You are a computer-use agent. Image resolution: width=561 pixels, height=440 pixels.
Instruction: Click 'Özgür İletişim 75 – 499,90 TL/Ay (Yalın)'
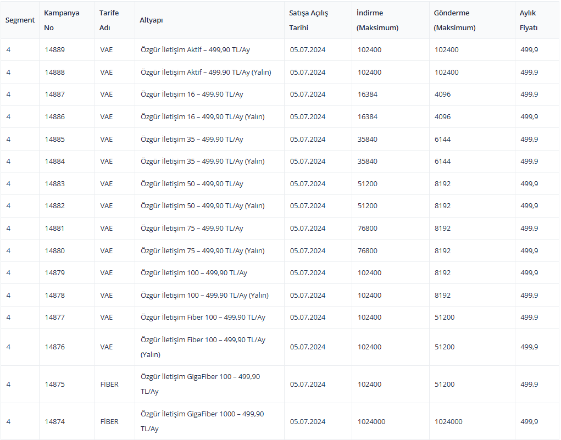click(203, 250)
